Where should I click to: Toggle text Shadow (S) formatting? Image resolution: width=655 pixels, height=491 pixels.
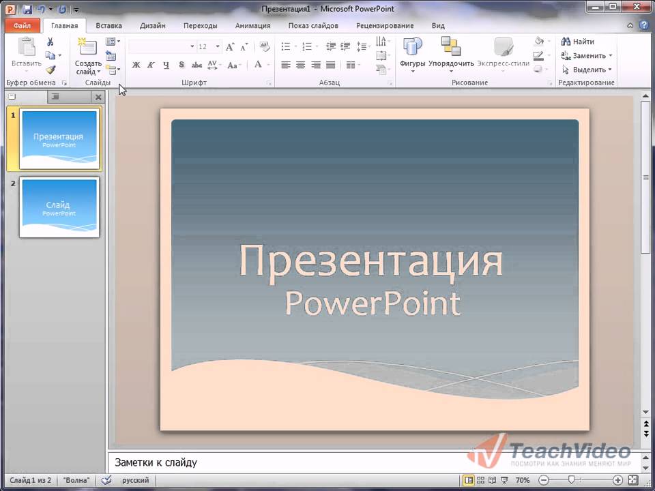point(181,65)
